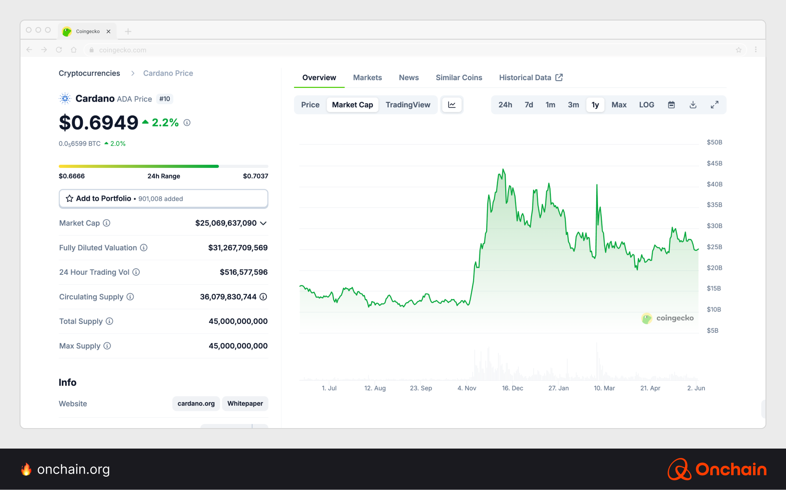Open a new tab with plus icon
Image resolution: width=786 pixels, height=490 pixels.
[x=128, y=31]
